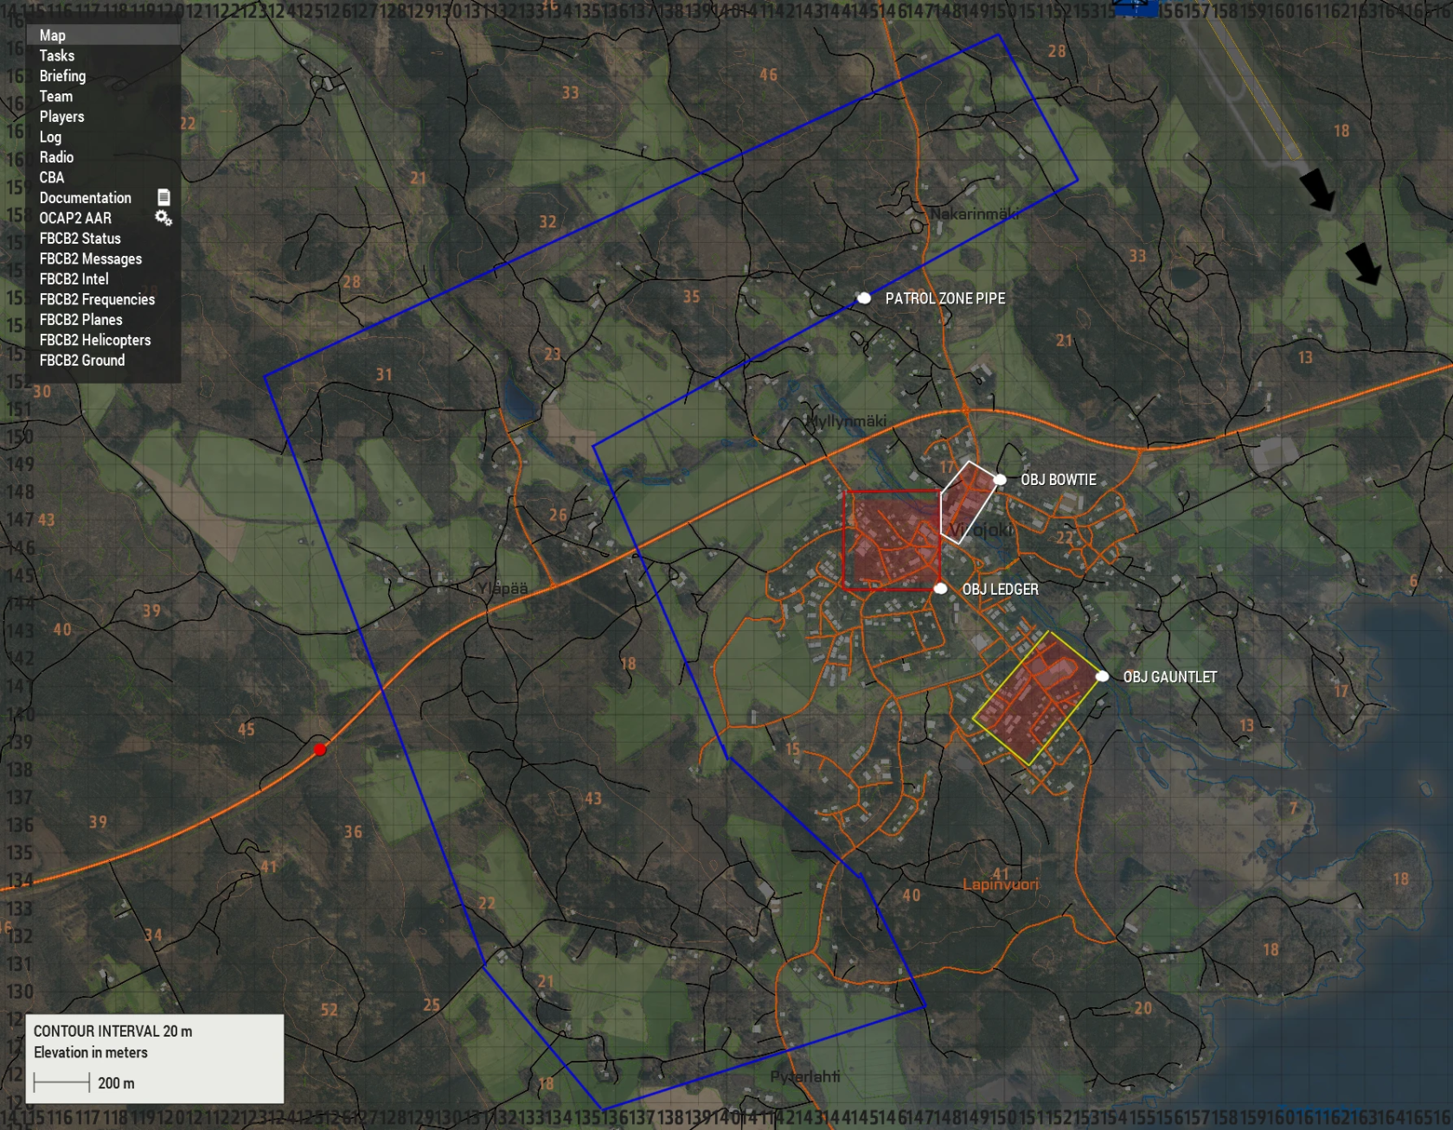Switch to the Map entry
Viewport: 1453px width, 1130px height.
coord(52,35)
